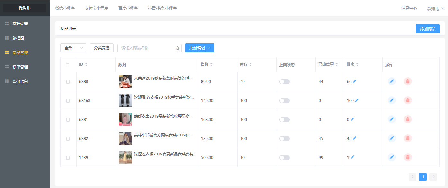Go to 订单管理 in the sidebar

[25, 67]
